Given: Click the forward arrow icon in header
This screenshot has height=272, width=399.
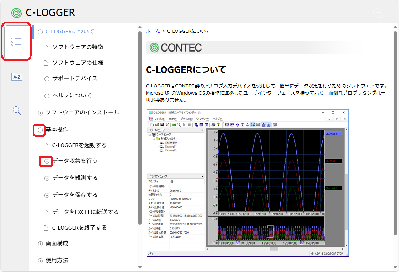Looking at the screenshot, I should point(378,13).
